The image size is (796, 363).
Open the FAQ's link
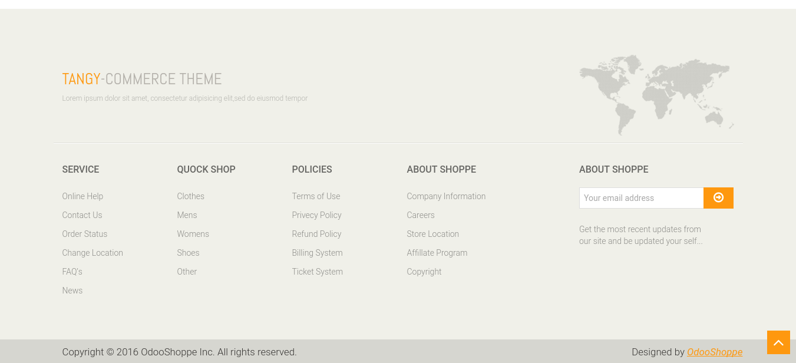pyautogui.click(x=72, y=272)
